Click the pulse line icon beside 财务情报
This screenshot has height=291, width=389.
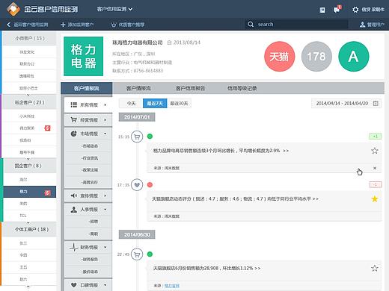click(x=74, y=247)
